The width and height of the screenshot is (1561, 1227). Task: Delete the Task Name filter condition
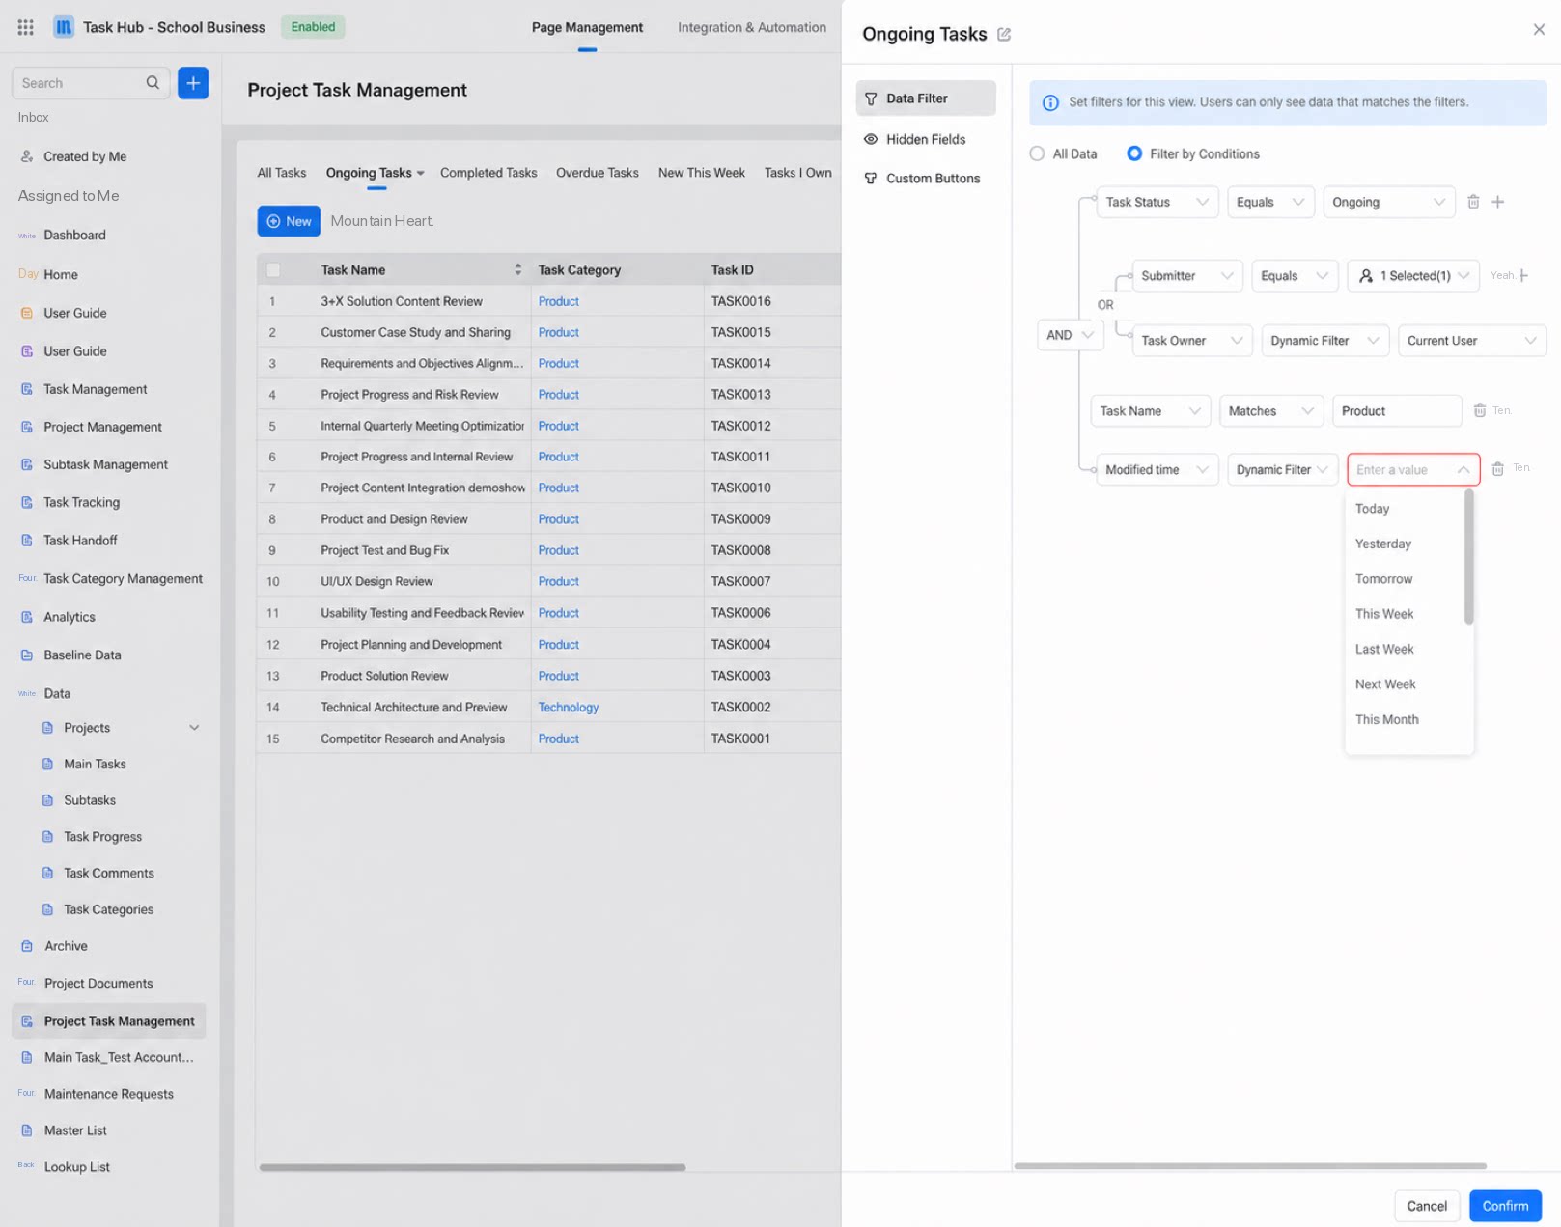coord(1480,410)
